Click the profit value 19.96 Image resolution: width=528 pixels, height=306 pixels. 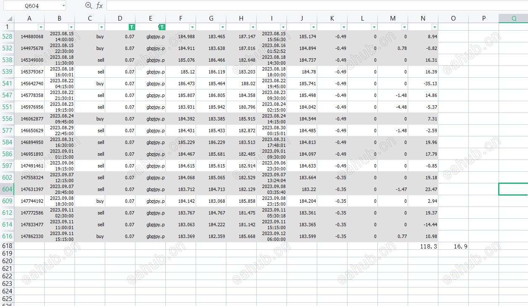[x=431, y=142]
